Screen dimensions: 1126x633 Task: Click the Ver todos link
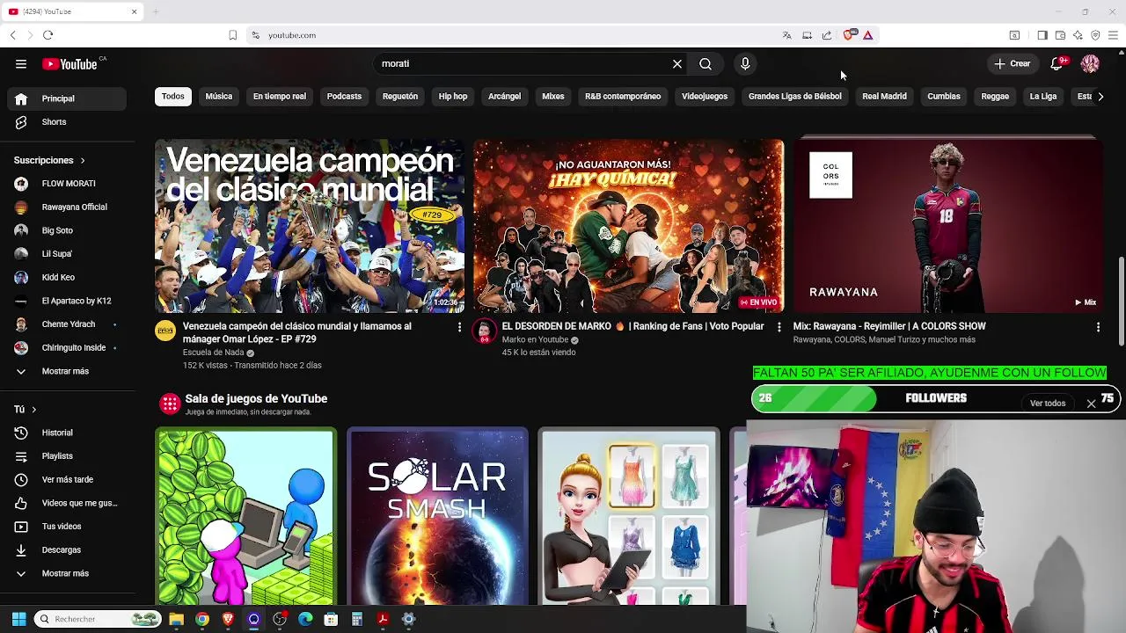[1048, 404]
